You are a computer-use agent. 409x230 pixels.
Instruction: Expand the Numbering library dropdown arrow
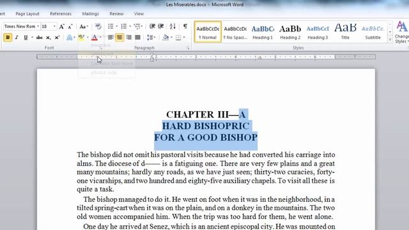point(130,26)
